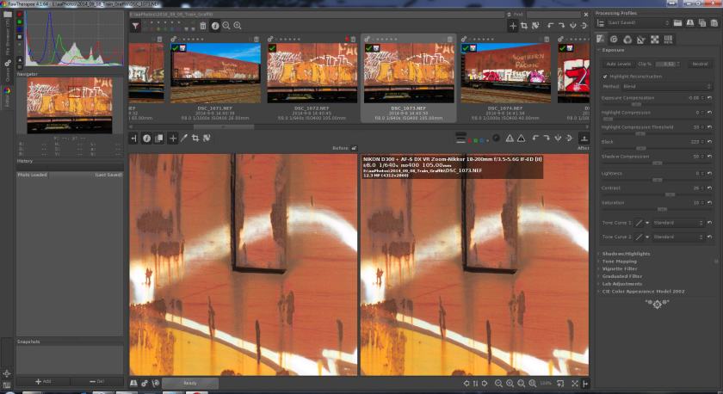Toggle the image info overlay icon
This screenshot has width=723, height=394.
coord(146,138)
